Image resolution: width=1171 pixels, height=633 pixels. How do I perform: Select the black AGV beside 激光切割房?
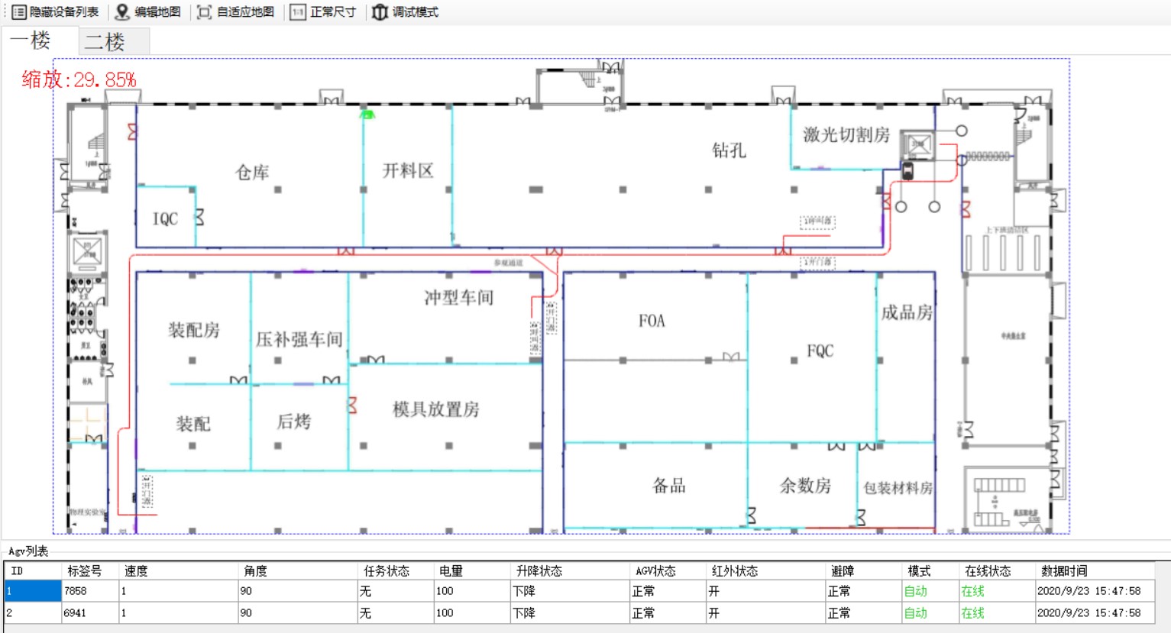(907, 171)
